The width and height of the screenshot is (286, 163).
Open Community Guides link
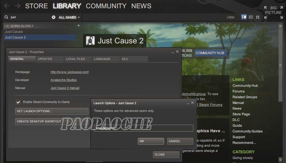[x=247, y=131]
